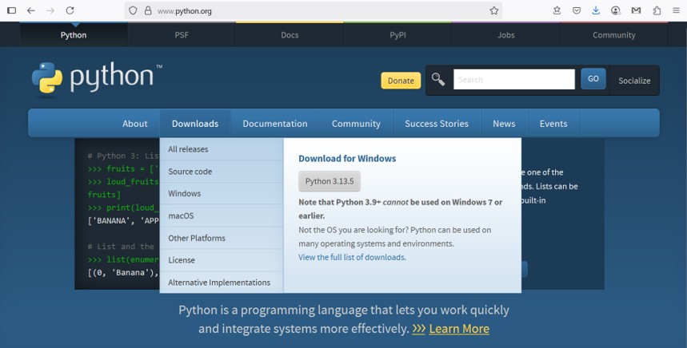687x348 pixels.
Task: Open the downloads arrow icon in toolbar
Action: 596,10
